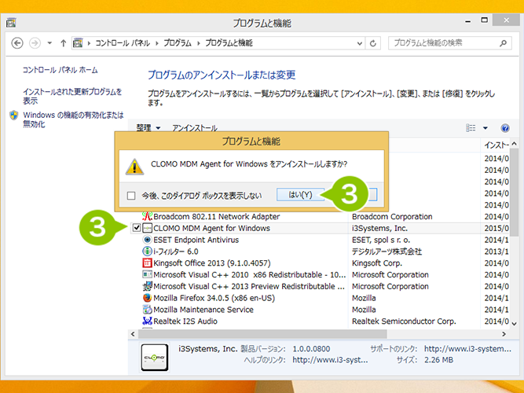Click vertical scrollbar down arrow
524x393 pixels.
coord(515,323)
